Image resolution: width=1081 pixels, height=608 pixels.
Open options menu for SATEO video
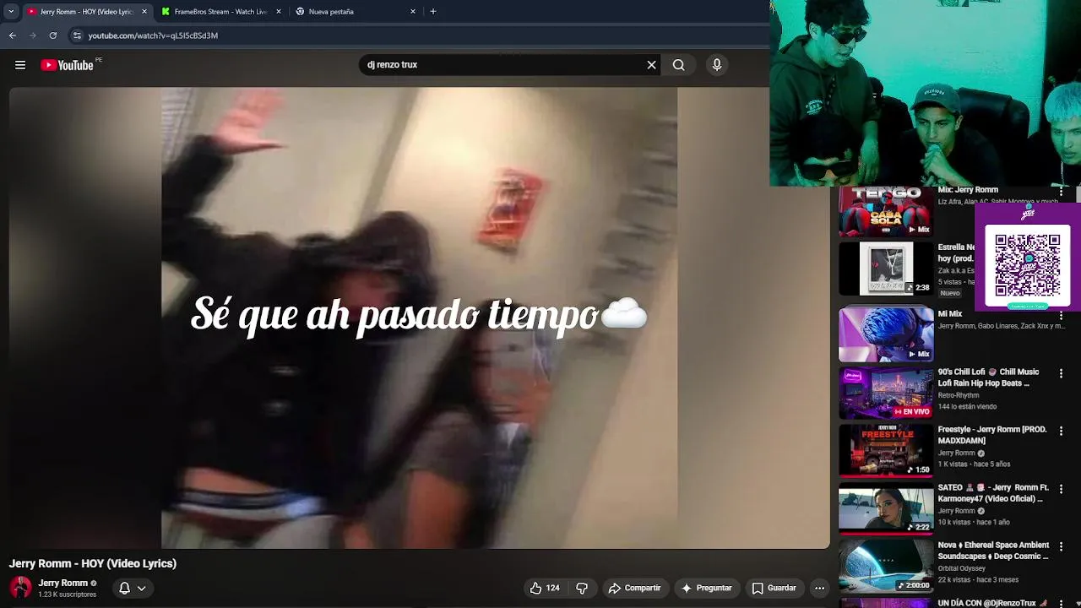[x=1062, y=489]
